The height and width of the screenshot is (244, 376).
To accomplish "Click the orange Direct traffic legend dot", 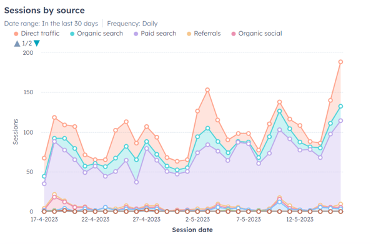I will click(x=16, y=34).
